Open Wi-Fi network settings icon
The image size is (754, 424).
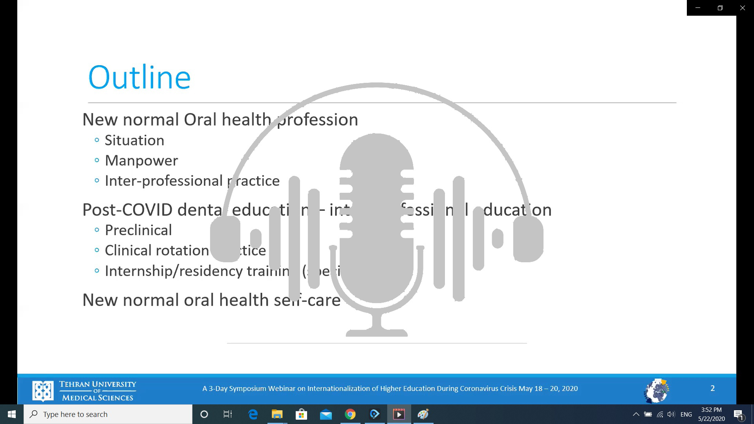point(660,414)
